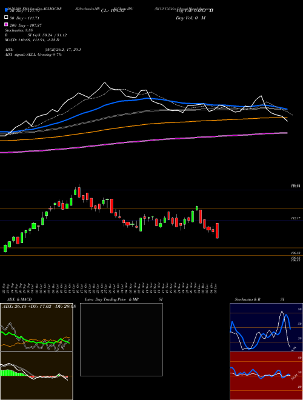303x400 pixels.
Task: Click the '(MGR) 26.2, 17, 29.1' ADX values
Action: point(63,50)
